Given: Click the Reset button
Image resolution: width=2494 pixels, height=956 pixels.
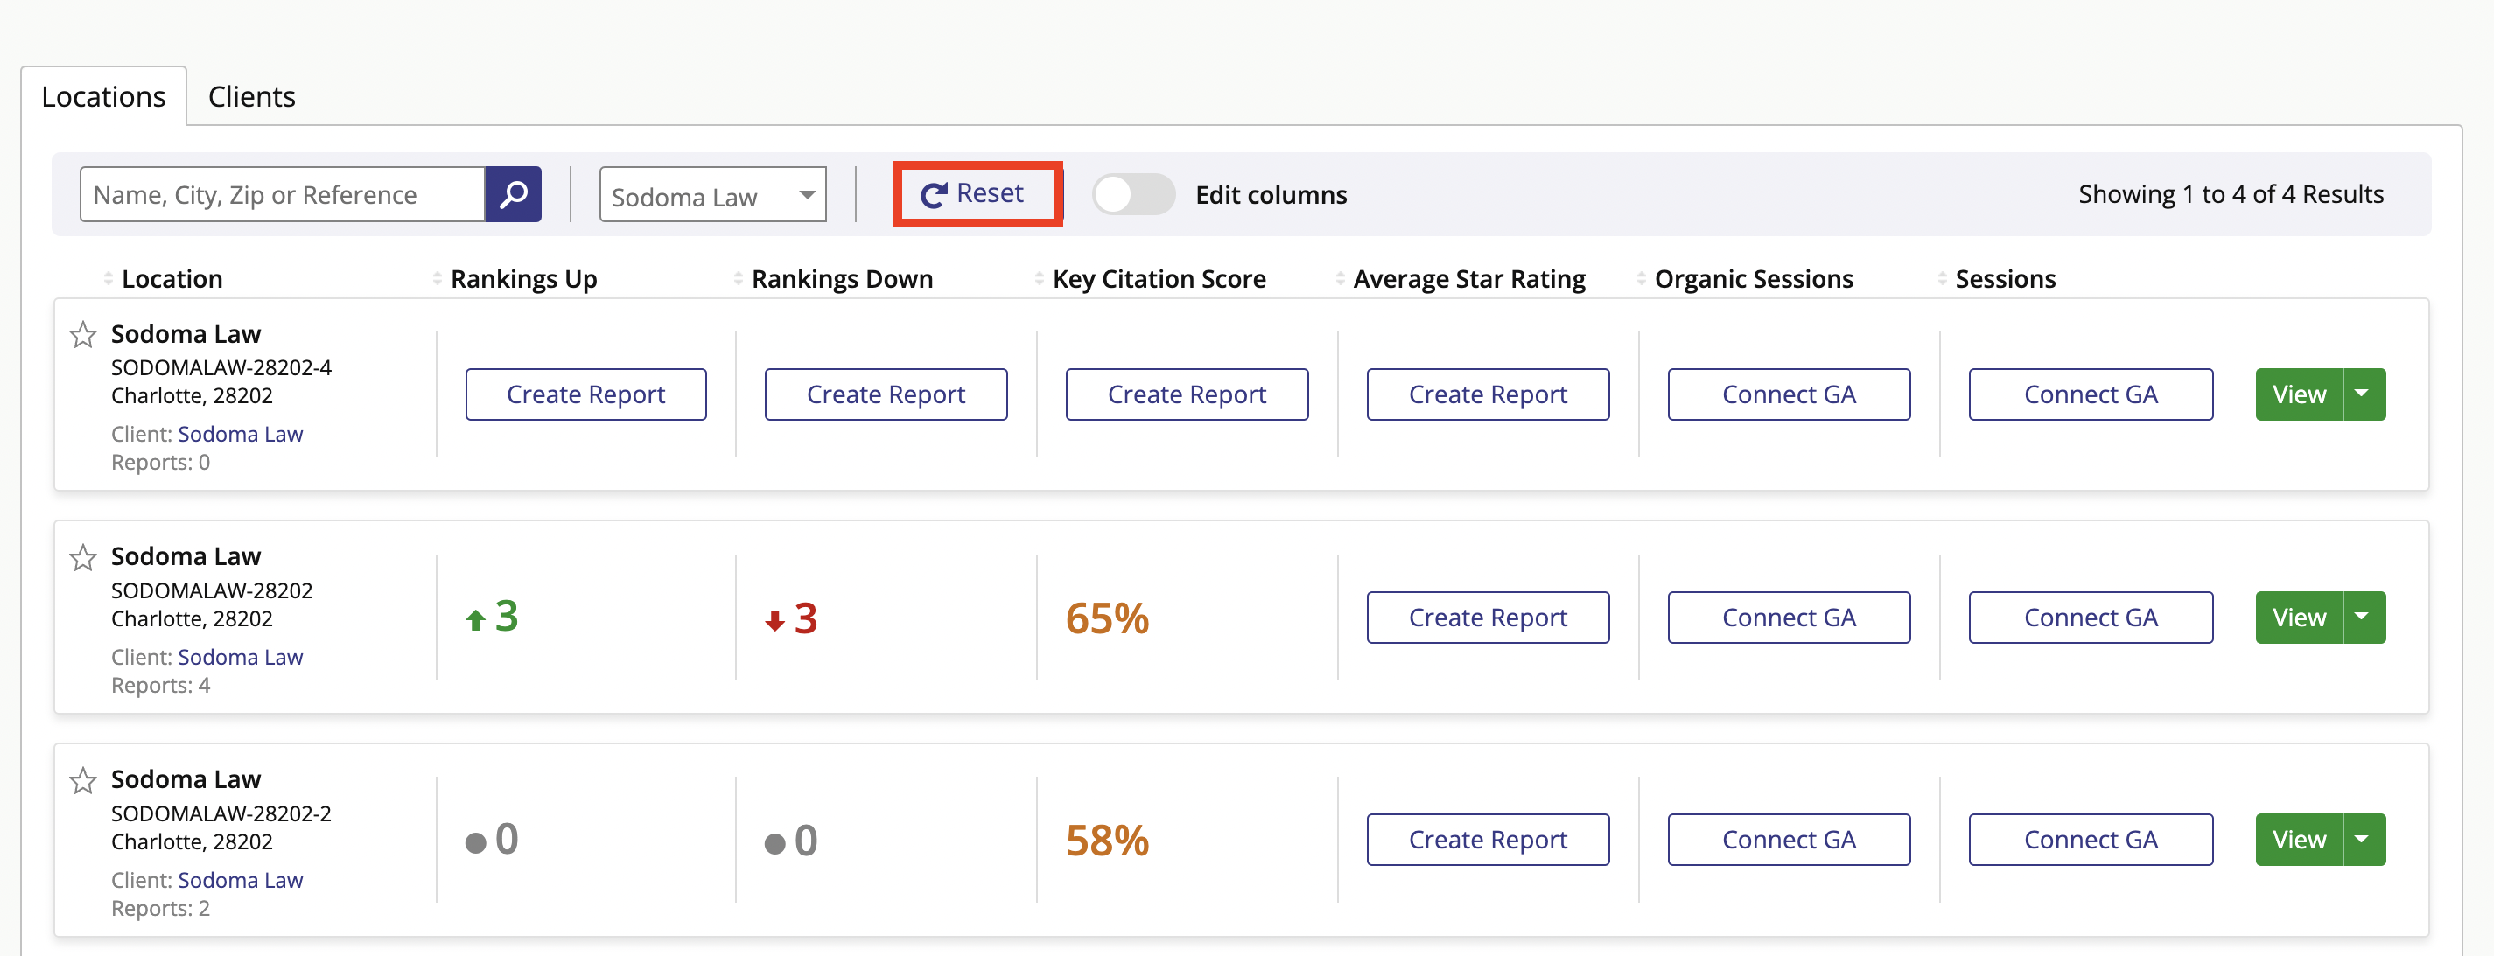Looking at the screenshot, I should tap(977, 194).
